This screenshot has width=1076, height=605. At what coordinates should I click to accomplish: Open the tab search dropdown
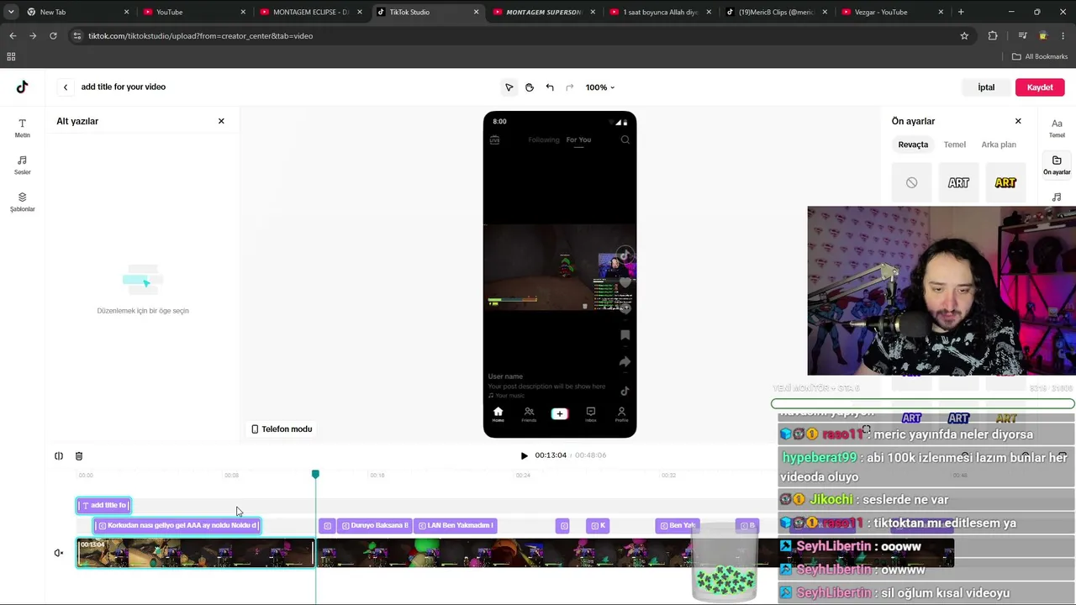(x=11, y=12)
